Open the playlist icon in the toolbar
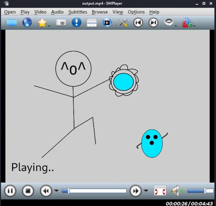 tap(92, 23)
